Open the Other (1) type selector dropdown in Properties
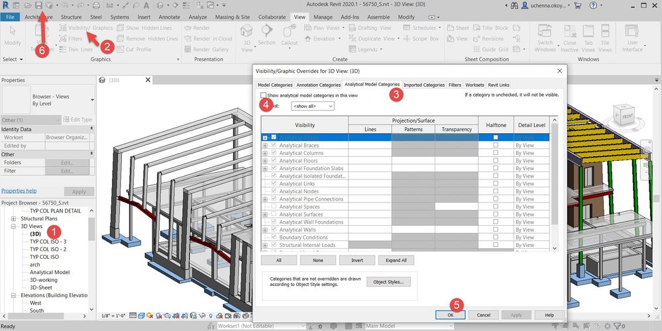Viewport: 662px width, 331px height. click(30, 120)
